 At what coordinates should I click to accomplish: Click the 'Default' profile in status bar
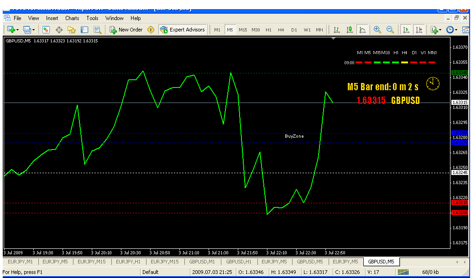coord(150,272)
